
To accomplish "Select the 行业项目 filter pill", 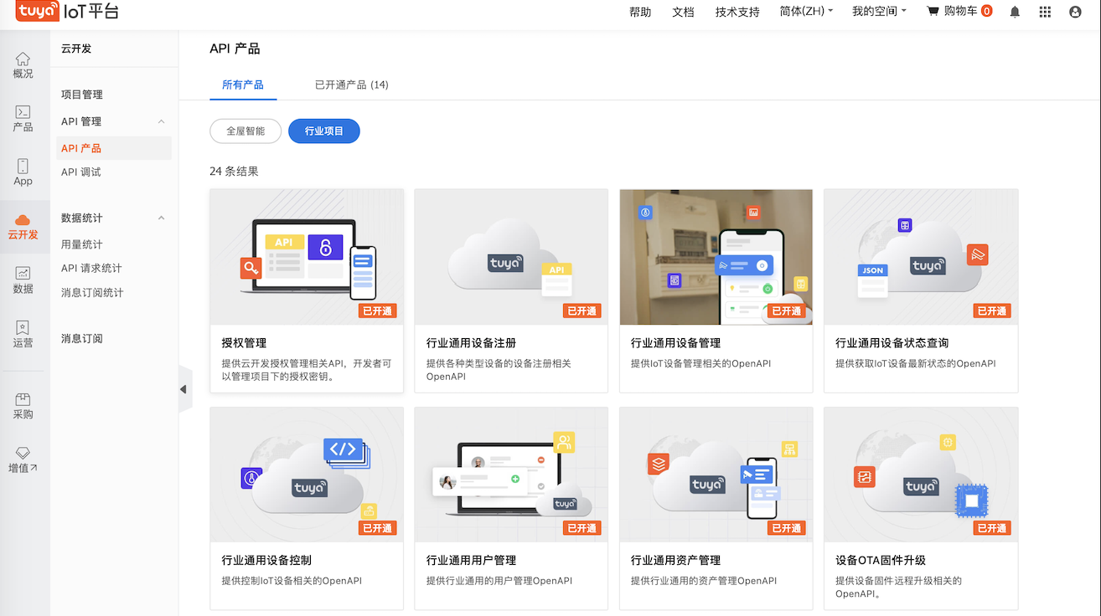I will (324, 131).
